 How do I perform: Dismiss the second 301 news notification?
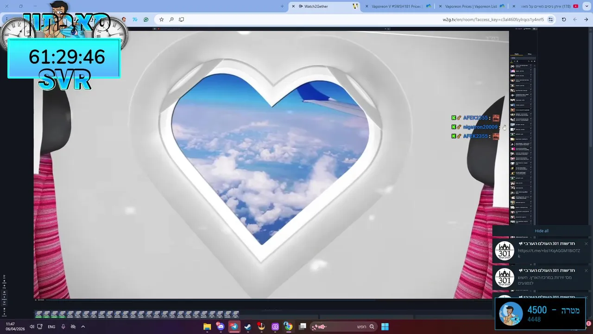(x=586, y=270)
